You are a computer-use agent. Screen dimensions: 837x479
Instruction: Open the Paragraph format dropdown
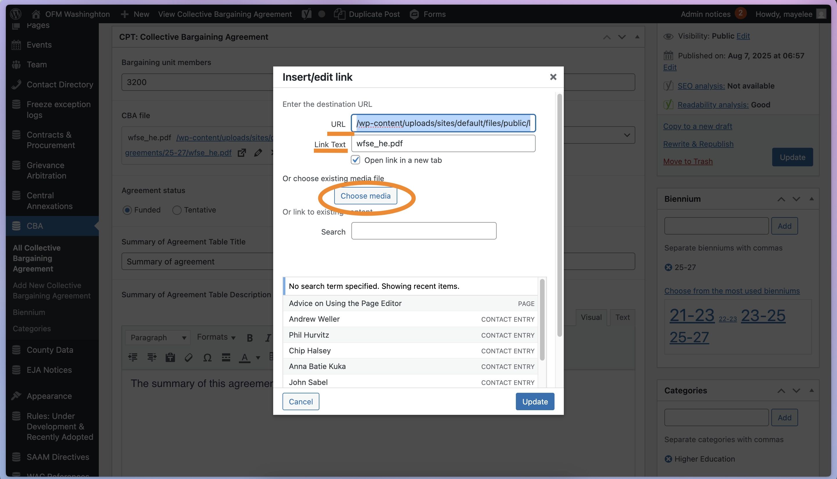(158, 338)
